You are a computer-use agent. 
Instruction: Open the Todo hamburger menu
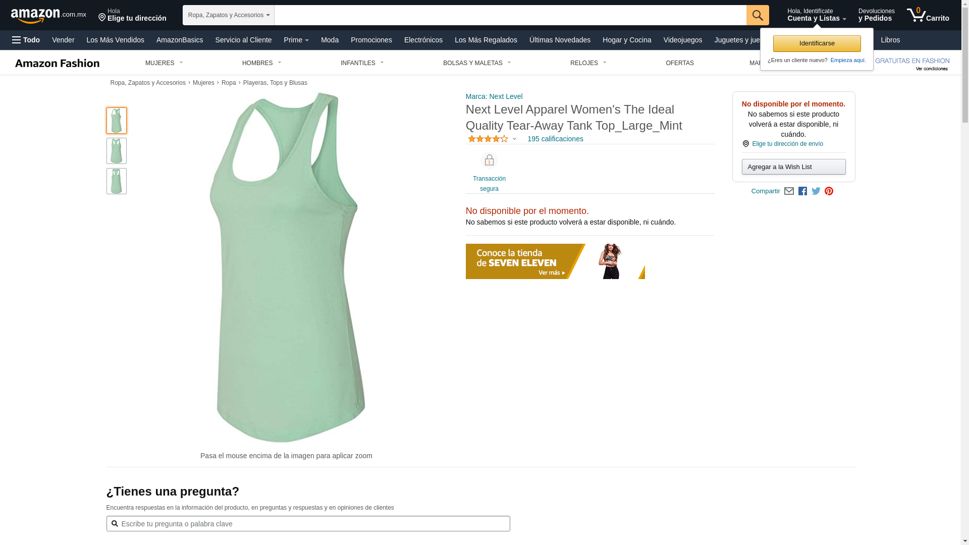26,40
